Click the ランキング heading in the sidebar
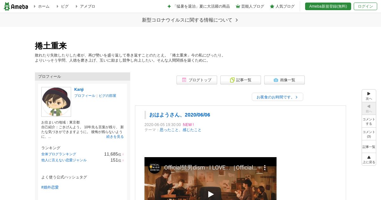Viewport: 381px width, 200px height. (51, 148)
